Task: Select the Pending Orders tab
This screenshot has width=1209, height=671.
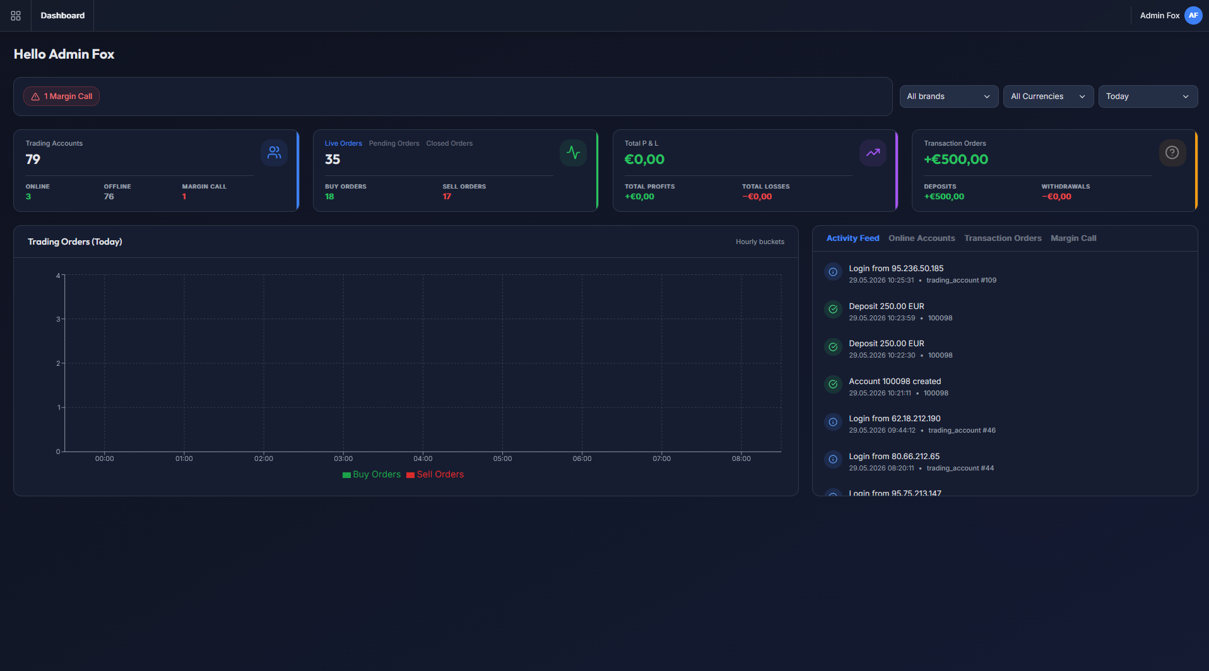Action: [x=394, y=143]
